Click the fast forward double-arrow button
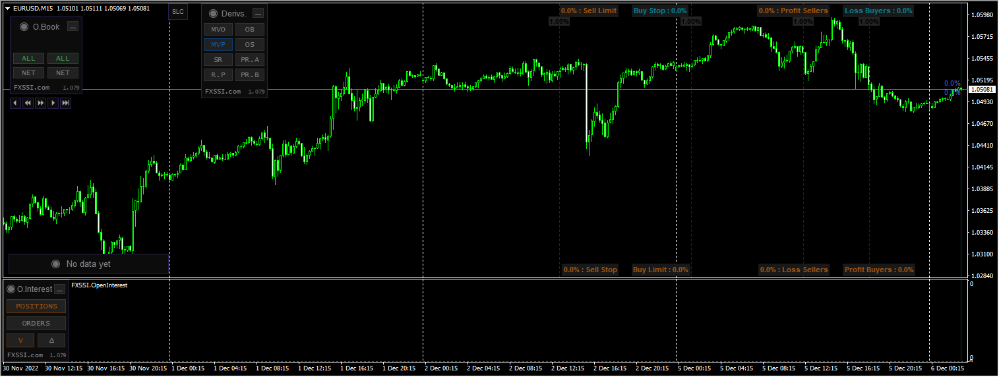The width and height of the screenshot is (999, 377). tap(40, 103)
